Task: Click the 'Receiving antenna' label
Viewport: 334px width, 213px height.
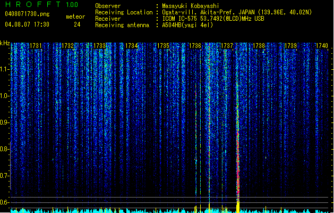Action: tap(122, 25)
